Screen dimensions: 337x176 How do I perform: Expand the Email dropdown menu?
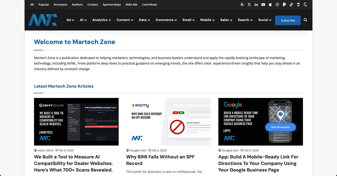[x=189, y=20]
